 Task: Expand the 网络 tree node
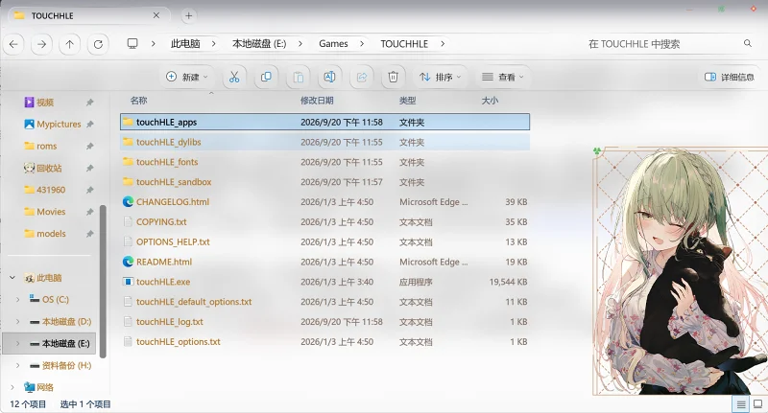tap(12, 387)
